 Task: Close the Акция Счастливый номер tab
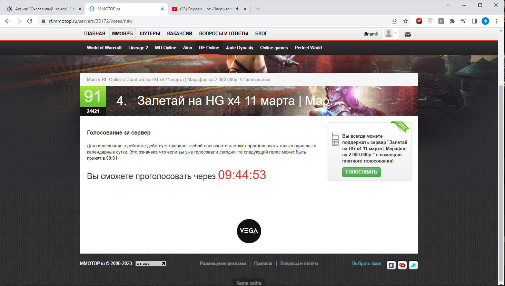(x=80, y=9)
